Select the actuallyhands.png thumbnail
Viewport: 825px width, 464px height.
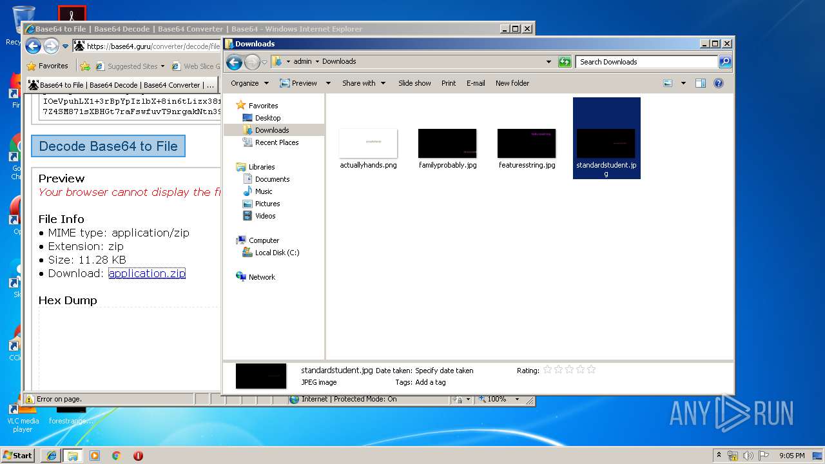(x=368, y=143)
